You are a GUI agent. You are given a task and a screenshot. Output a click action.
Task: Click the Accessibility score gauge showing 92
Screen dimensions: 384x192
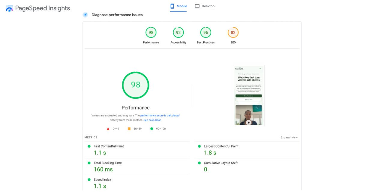pyautogui.click(x=178, y=32)
